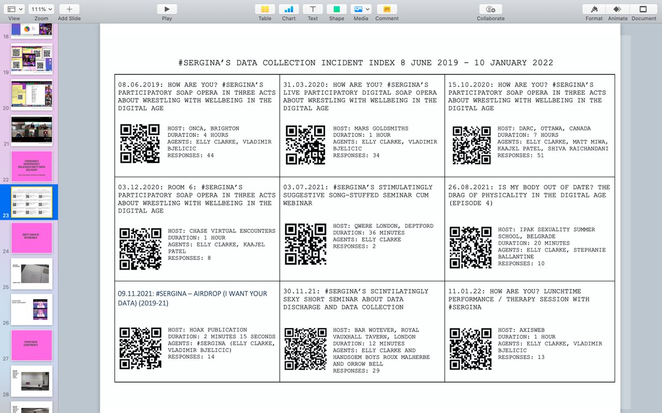662x413 pixels.
Task: Click 'DURATION: 2 MINUTES 15 SECONDS' text
Action: pyautogui.click(x=222, y=336)
